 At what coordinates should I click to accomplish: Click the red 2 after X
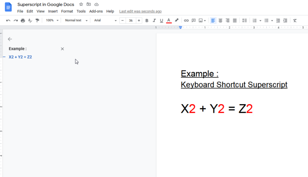tap(192, 109)
